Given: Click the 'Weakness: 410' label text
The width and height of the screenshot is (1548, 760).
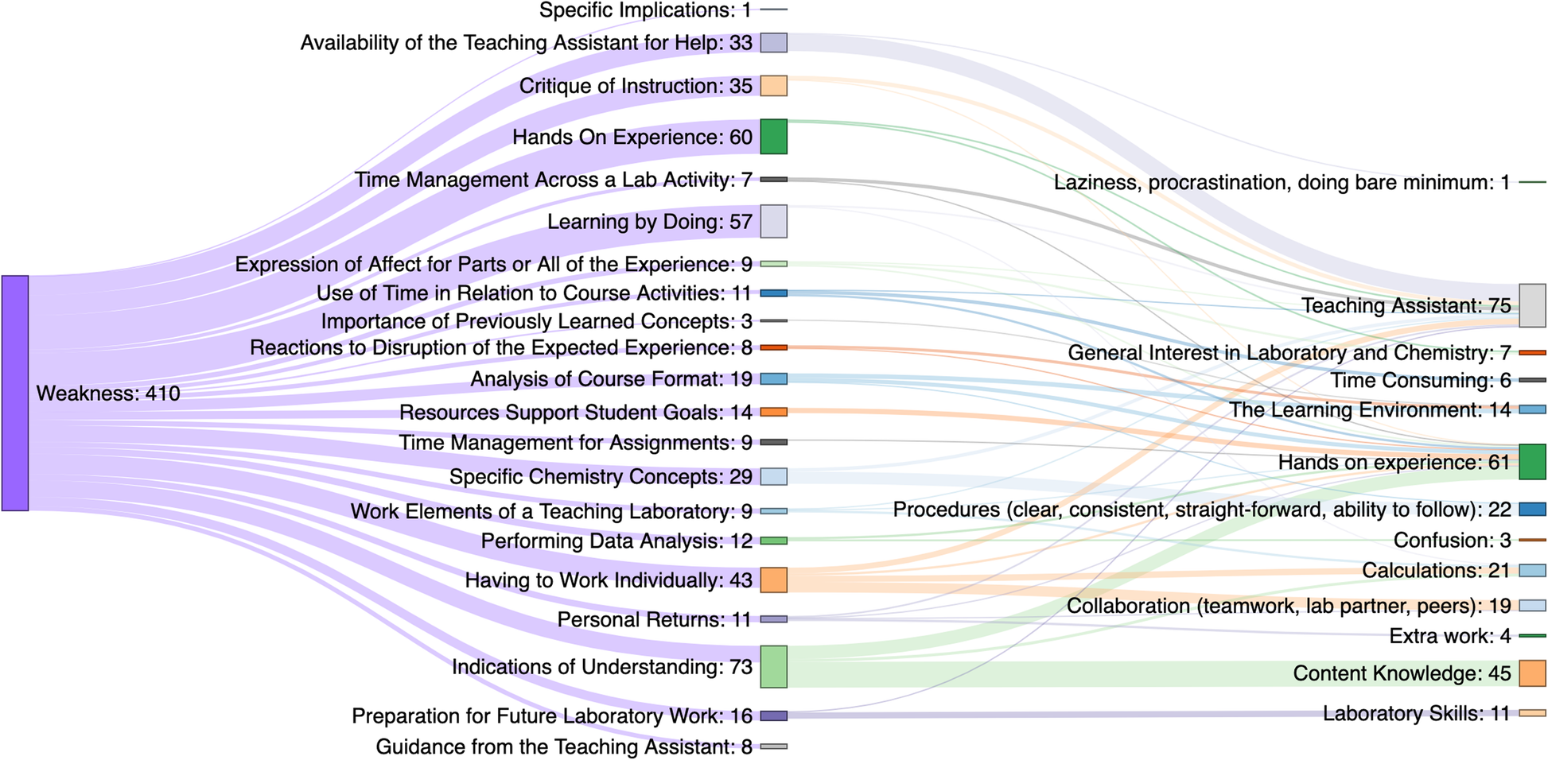Looking at the screenshot, I should (108, 394).
